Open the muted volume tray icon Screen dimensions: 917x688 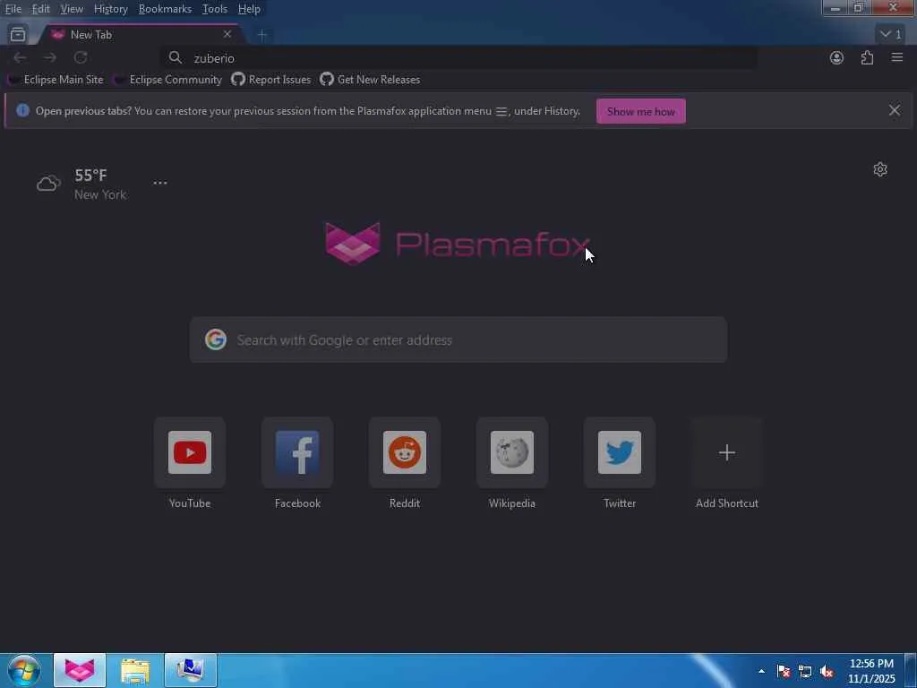pyautogui.click(x=827, y=671)
